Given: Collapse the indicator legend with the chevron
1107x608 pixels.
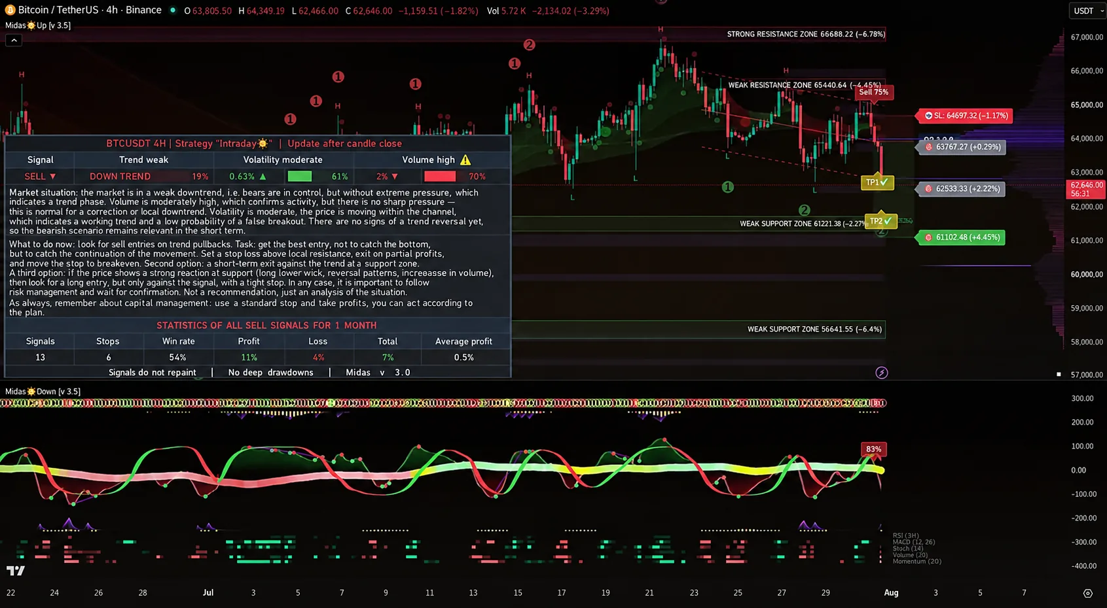Looking at the screenshot, I should coord(14,40).
